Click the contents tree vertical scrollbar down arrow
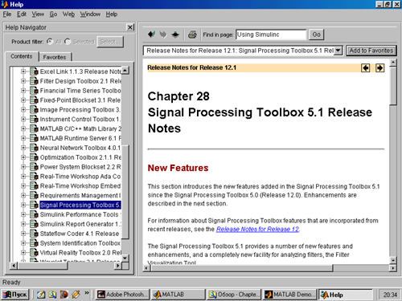This screenshot has width=402, height=301. click(125, 258)
